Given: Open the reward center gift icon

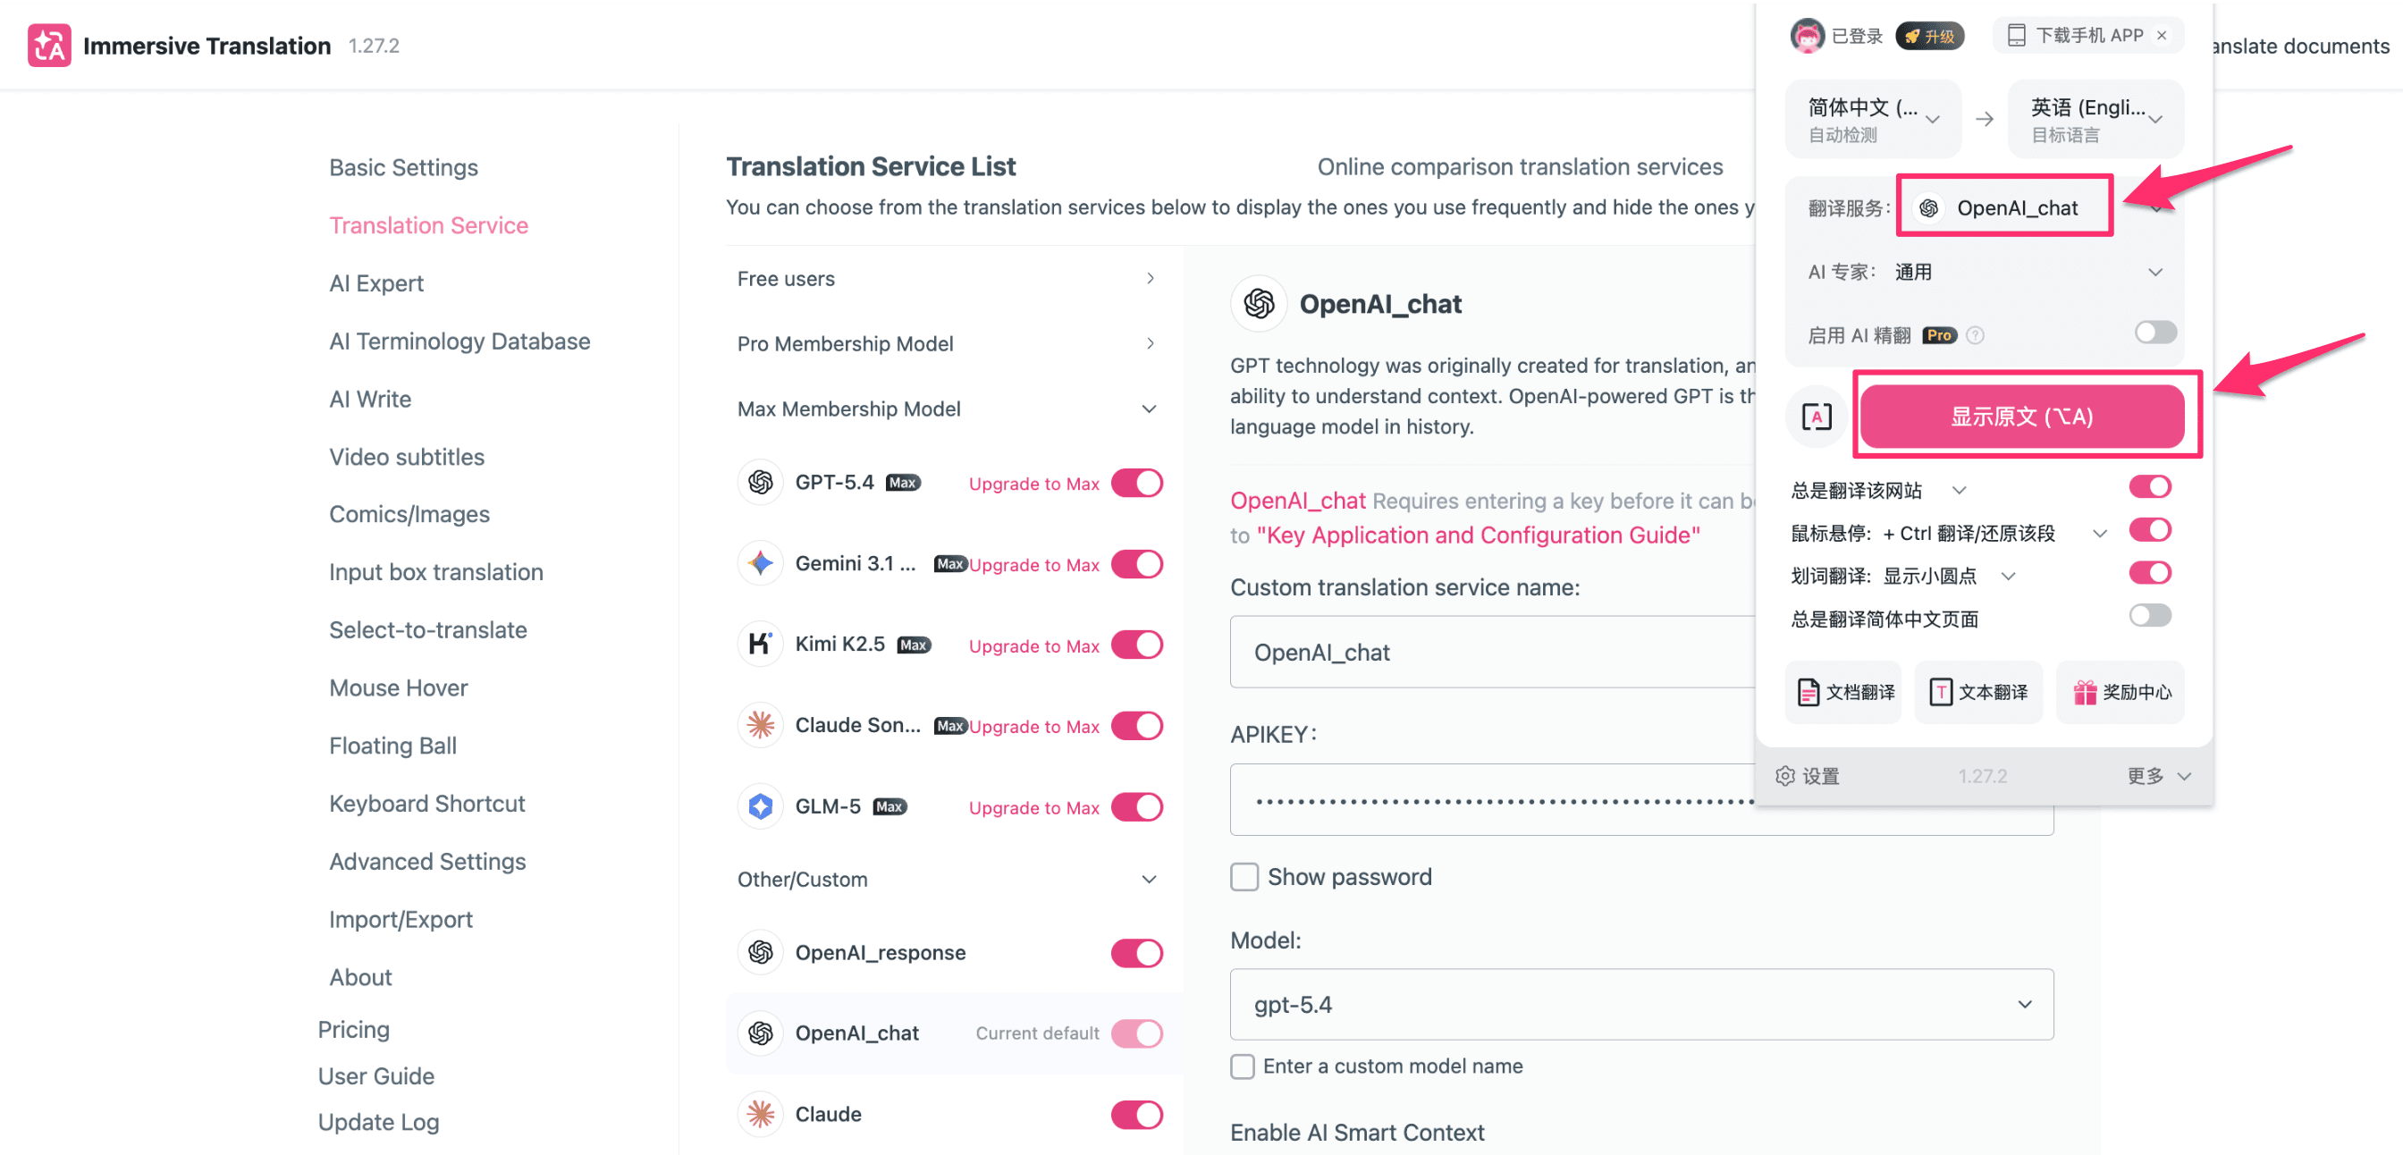Looking at the screenshot, I should [x=2084, y=691].
